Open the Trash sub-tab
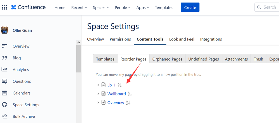The width and height of the screenshot is (279, 123). [258, 59]
